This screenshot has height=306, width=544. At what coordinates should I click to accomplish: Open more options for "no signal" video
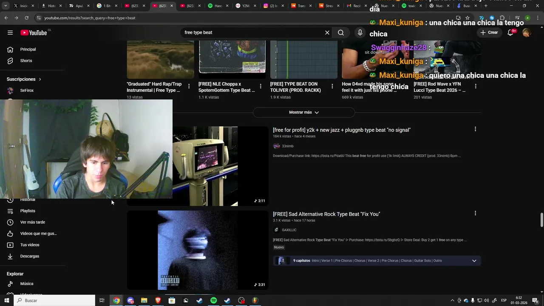pos(475,129)
